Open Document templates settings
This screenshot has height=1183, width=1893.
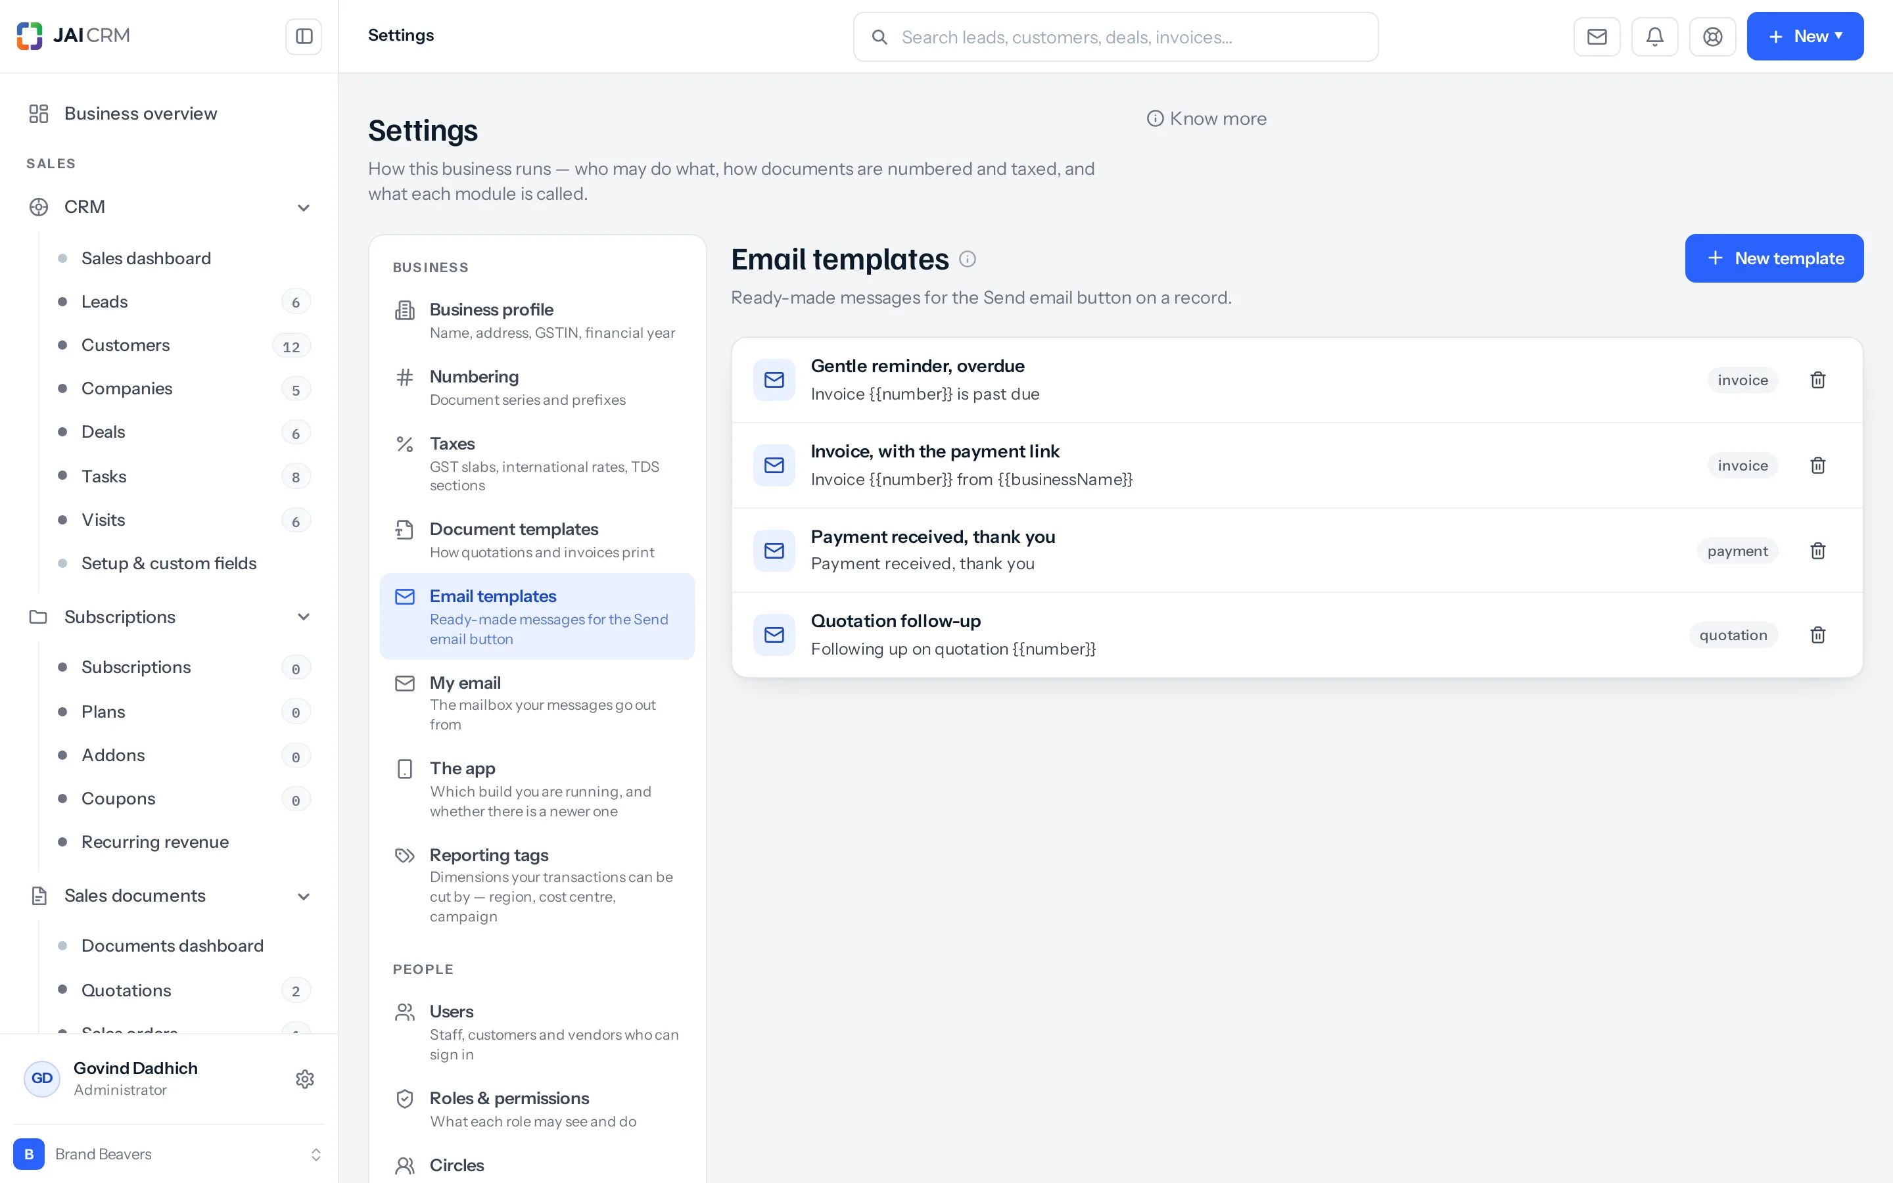pos(538,540)
